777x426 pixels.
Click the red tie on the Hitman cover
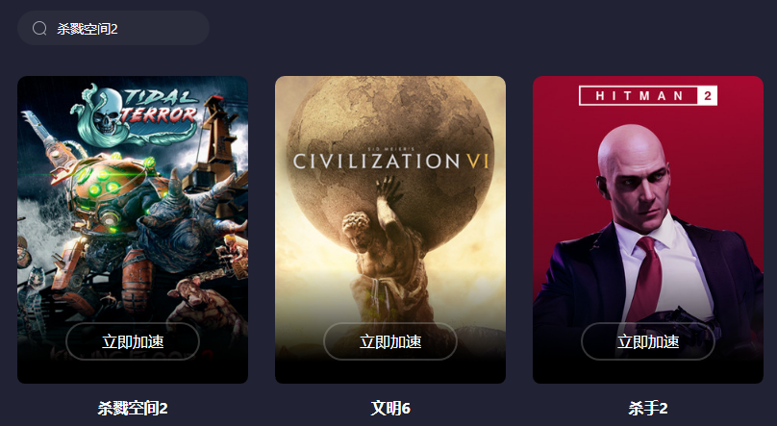646,277
